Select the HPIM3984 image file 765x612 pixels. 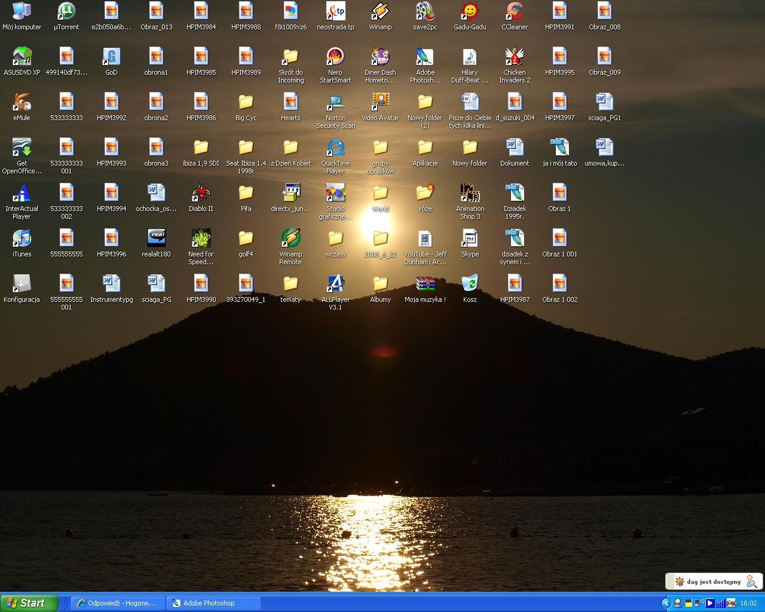point(201,16)
